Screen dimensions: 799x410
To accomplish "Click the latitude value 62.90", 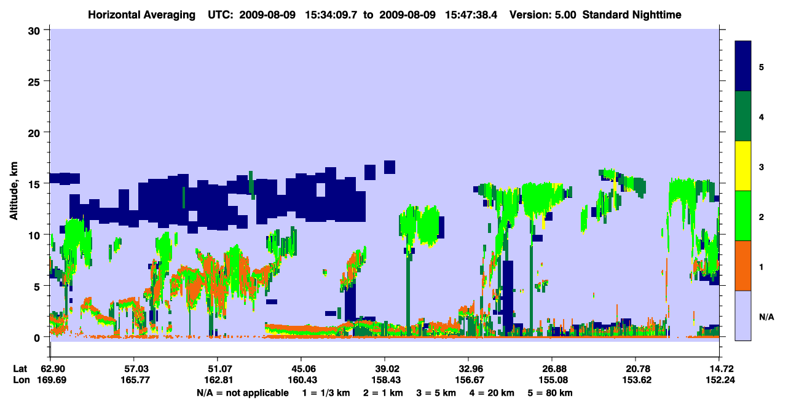I will point(53,369).
